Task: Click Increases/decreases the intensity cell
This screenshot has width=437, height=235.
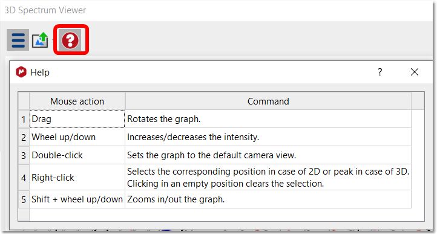Action: click(268, 137)
